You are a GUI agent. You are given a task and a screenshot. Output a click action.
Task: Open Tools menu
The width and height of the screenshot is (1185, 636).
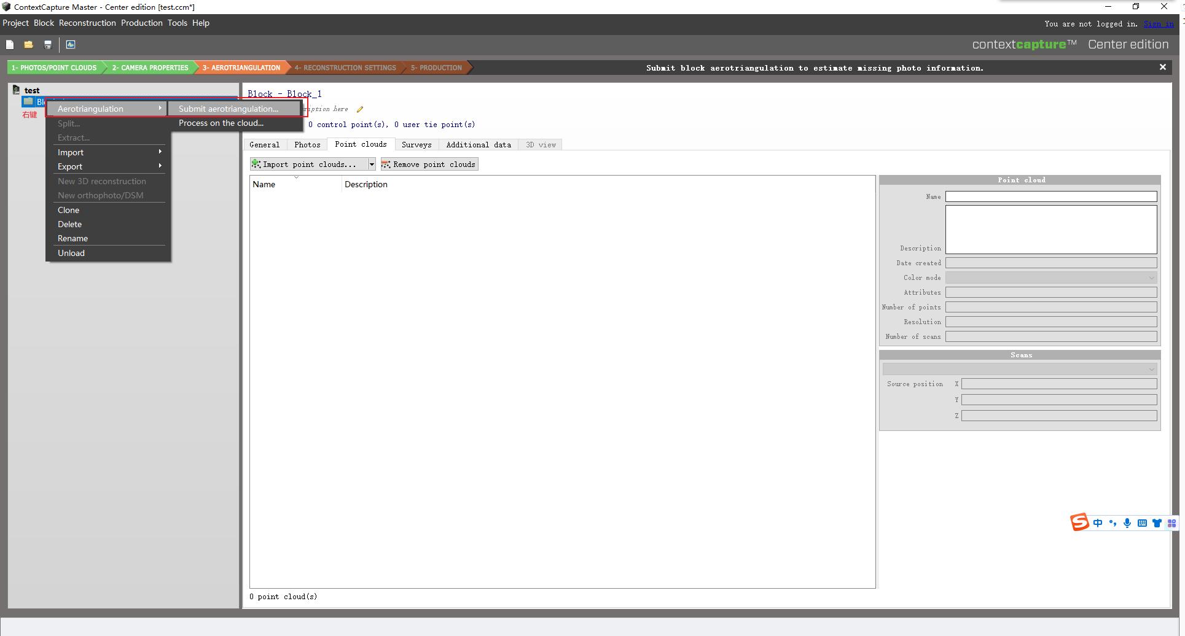177,23
